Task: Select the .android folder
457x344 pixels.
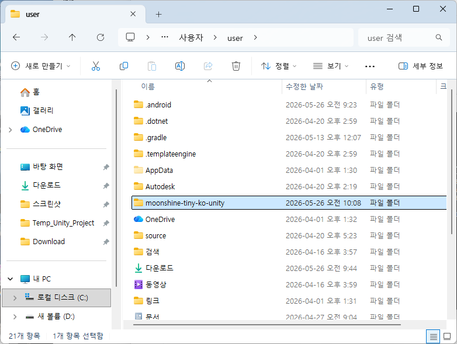Action: point(289,105)
